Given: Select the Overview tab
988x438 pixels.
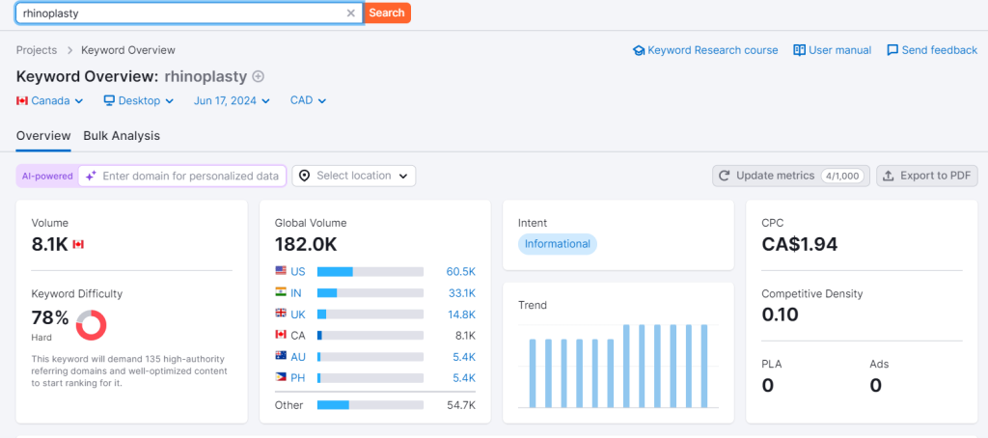Looking at the screenshot, I should [x=43, y=136].
